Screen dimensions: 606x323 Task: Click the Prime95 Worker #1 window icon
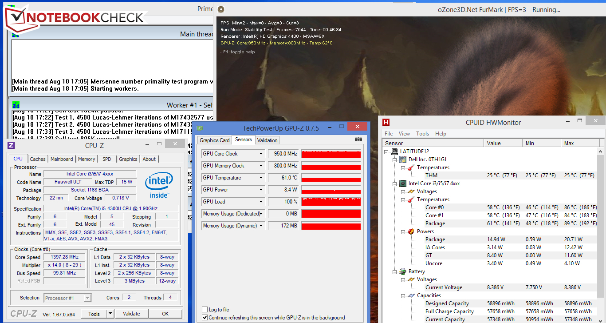click(x=16, y=105)
